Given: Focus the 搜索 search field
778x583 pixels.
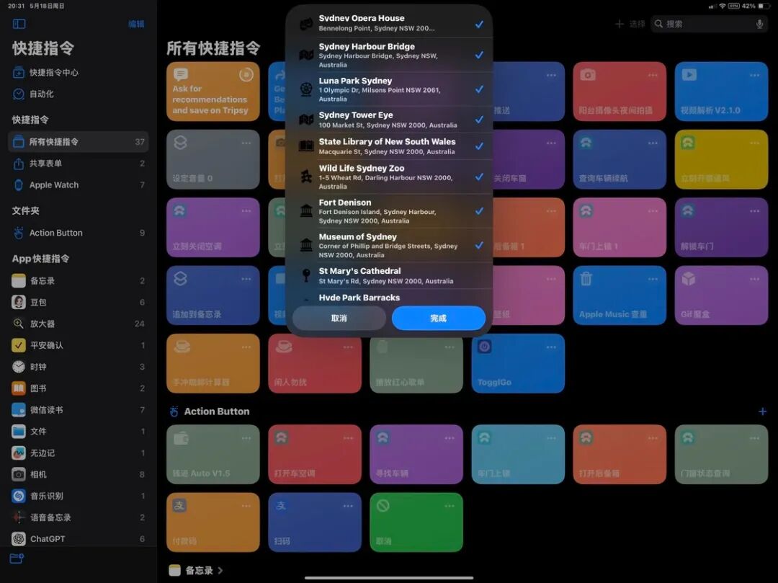Looking at the screenshot, I should [x=710, y=24].
